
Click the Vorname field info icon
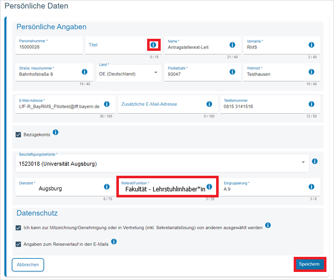pos(311,45)
